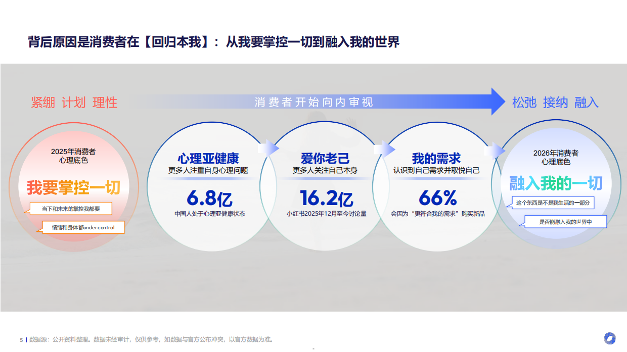Click the subtitle 认识到自己需求并取悦自己
The height and width of the screenshot is (352, 627).
(436, 171)
